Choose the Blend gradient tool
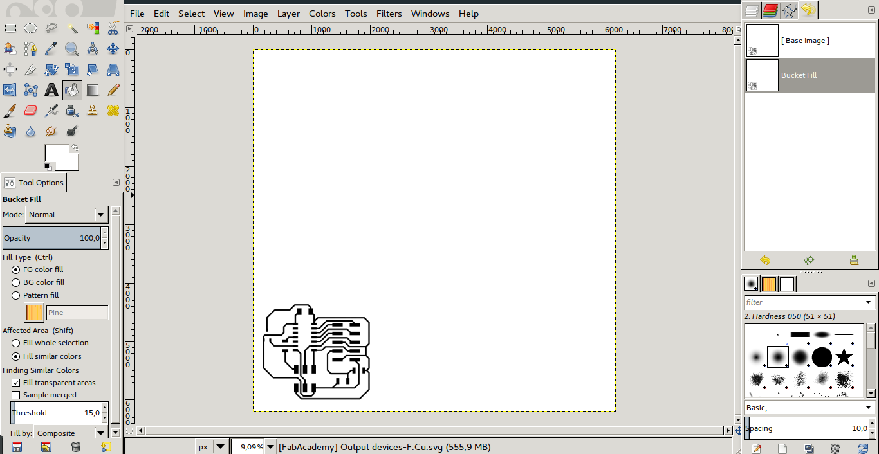The image size is (879, 454). click(x=93, y=90)
